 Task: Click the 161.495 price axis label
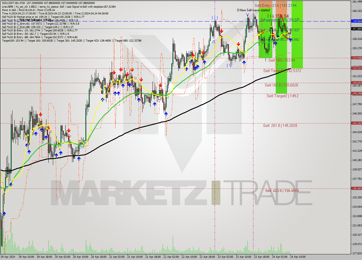point(357,2)
